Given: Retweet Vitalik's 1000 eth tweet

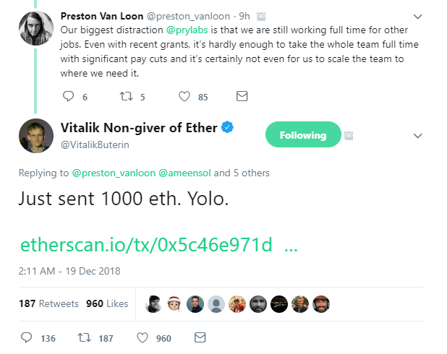Looking at the screenshot, I should 83,337.
